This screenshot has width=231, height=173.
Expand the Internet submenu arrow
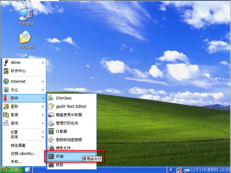(43, 82)
